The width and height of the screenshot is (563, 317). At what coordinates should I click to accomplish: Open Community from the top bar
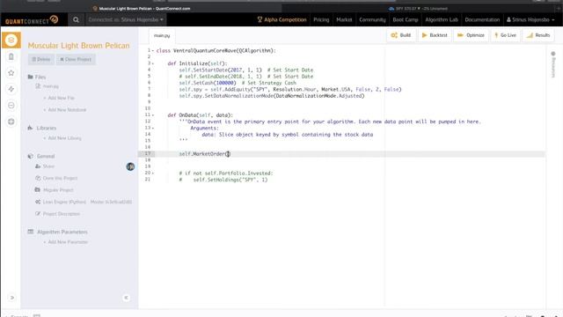tap(372, 19)
